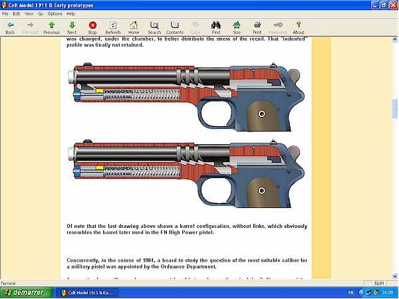Open the Help menu
This screenshot has height=299, width=399.
[70, 14]
